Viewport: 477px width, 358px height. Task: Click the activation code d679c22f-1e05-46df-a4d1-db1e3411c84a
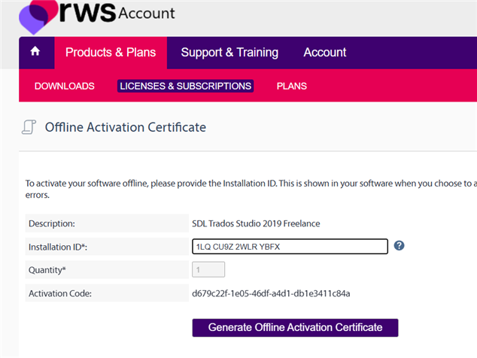point(271,293)
